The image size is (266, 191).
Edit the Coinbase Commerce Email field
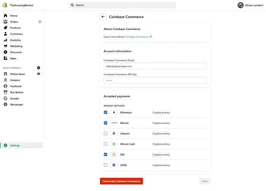(155, 66)
